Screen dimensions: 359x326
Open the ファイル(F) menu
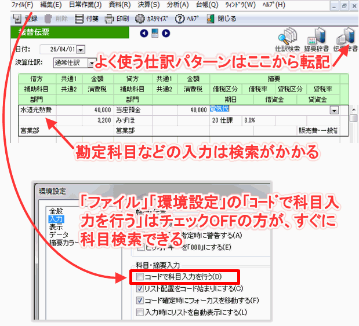[22, 5]
